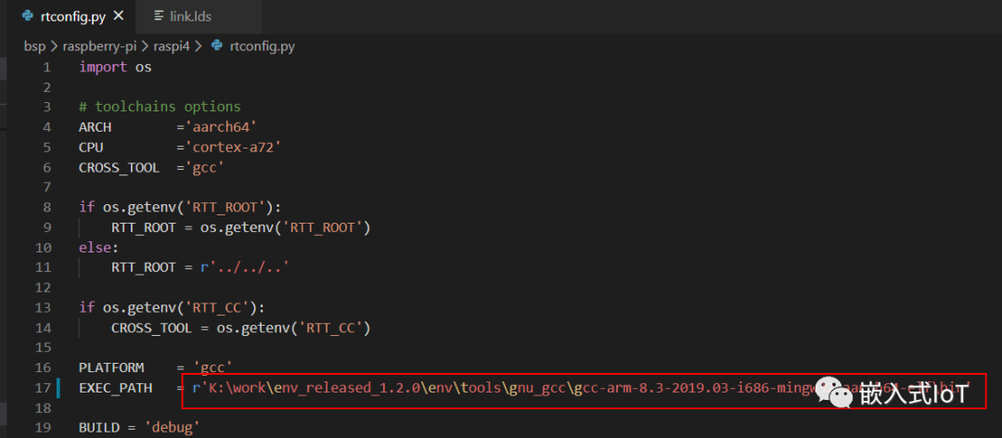Close the rtconfig.py editor tab

118,16
